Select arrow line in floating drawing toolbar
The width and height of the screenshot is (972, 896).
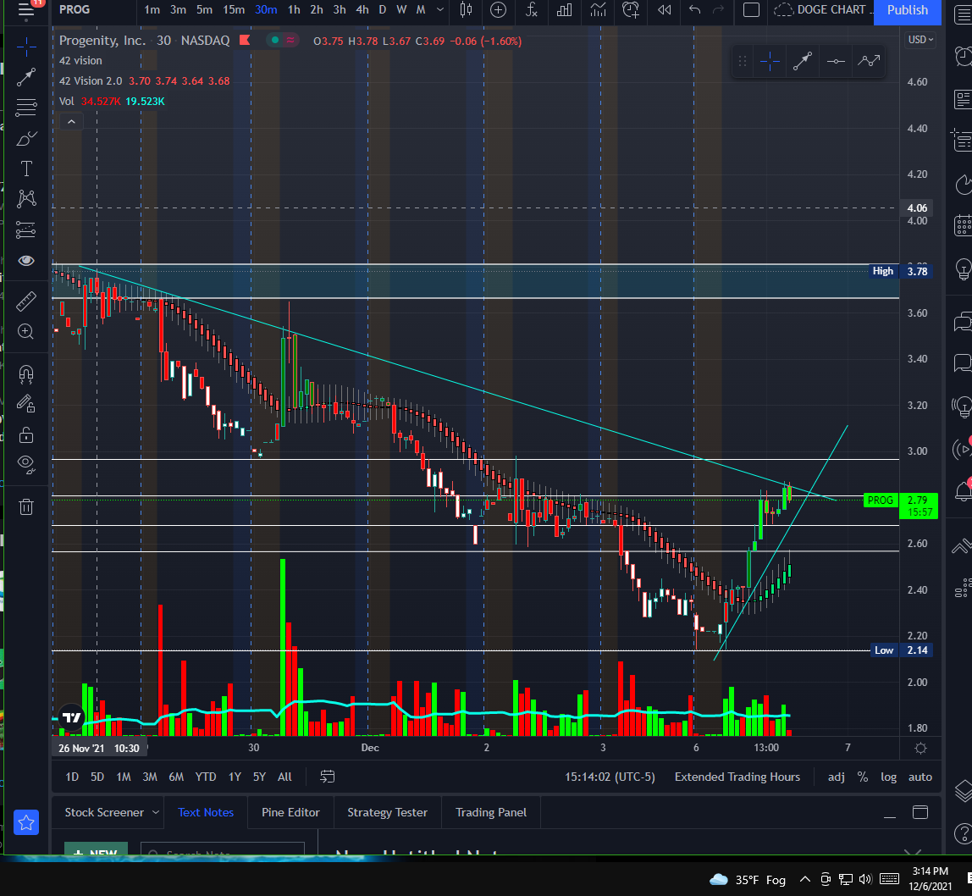(x=803, y=61)
